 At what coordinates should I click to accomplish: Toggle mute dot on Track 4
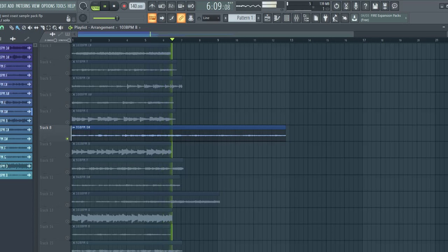(67, 73)
